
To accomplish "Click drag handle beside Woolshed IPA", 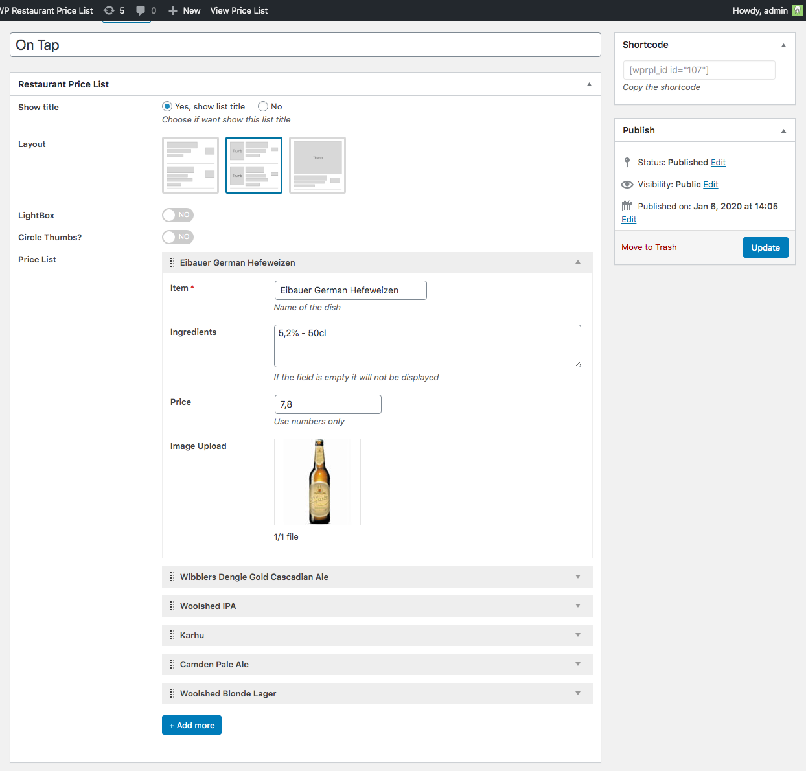I will point(172,606).
